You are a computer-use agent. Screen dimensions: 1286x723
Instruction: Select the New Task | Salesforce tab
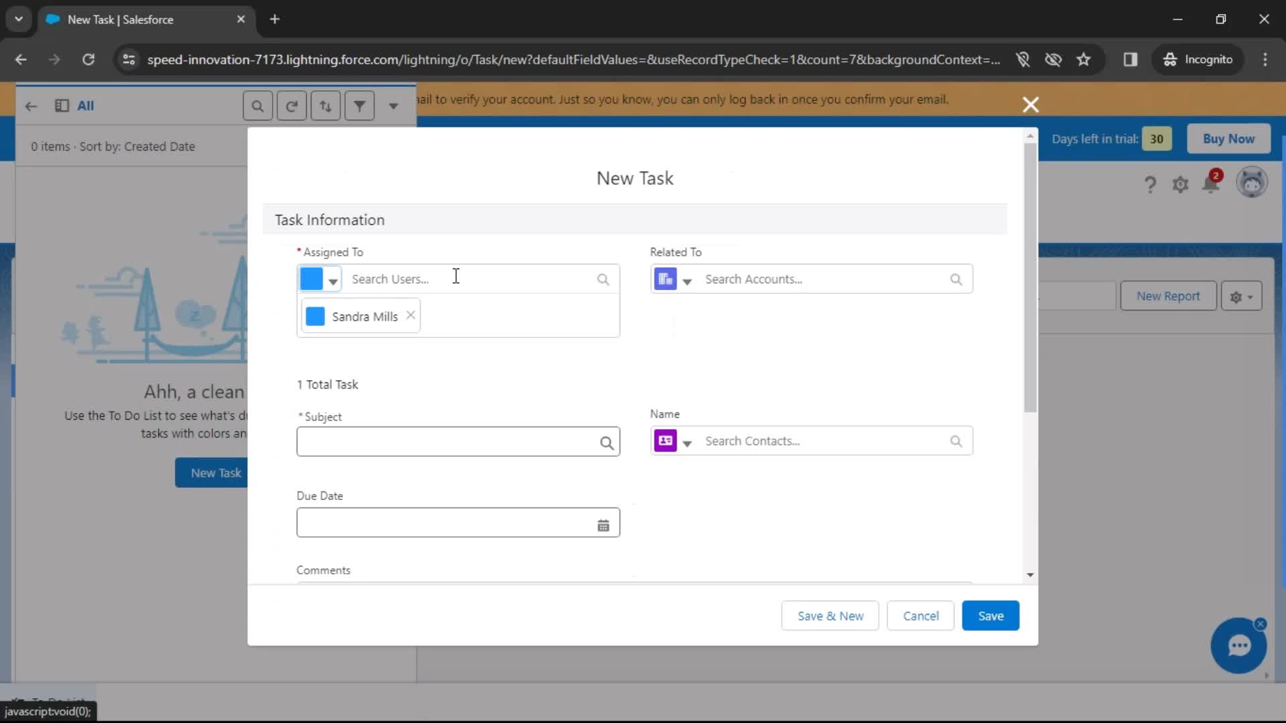tap(146, 20)
